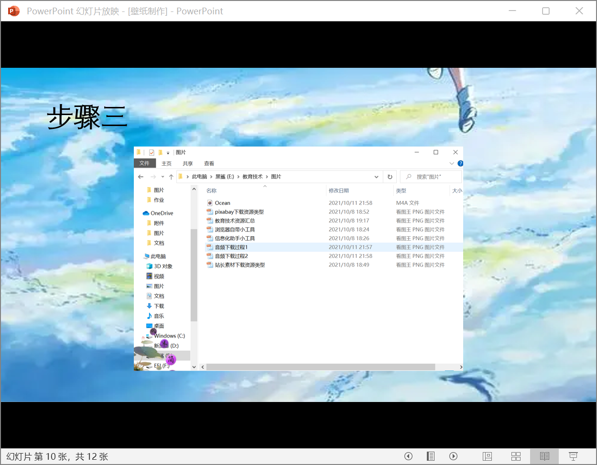The width and height of the screenshot is (597, 465).
Task: Sort files by the 修改日期 column header
Action: tap(339, 191)
